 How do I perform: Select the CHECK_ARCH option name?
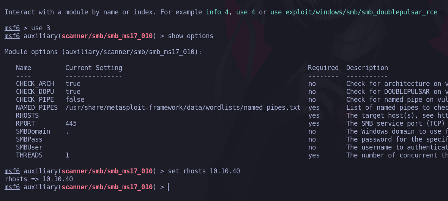point(35,84)
